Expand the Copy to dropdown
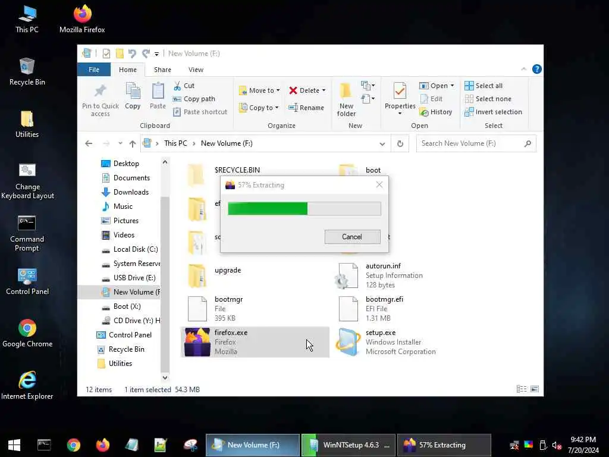Viewport: 609px width, 457px height. [x=277, y=108]
